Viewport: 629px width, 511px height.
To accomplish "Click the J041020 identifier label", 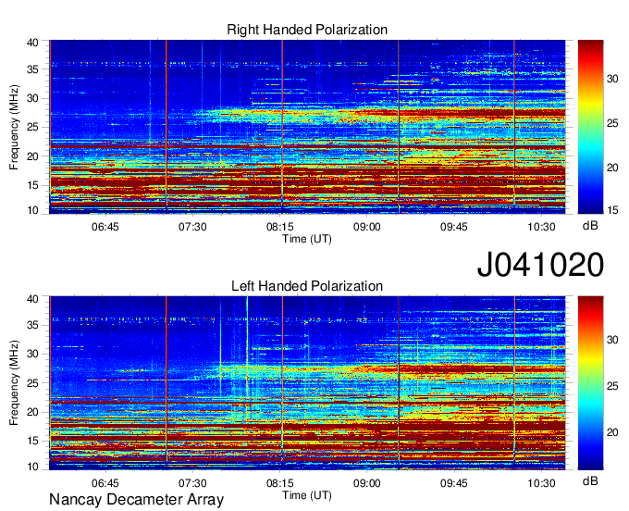I will click(540, 265).
